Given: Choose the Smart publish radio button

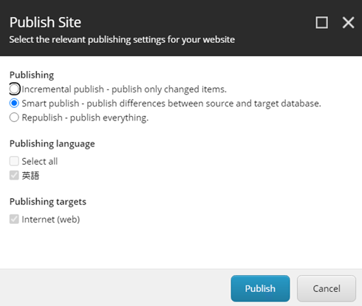Looking at the screenshot, I should tap(14, 103).
